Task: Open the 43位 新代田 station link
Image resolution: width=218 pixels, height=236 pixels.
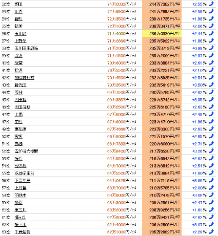Action: pyautogui.click(x=21, y=85)
